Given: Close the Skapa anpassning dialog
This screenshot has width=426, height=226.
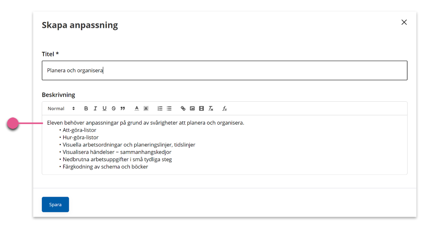Looking at the screenshot, I should click(x=404, y=22).
